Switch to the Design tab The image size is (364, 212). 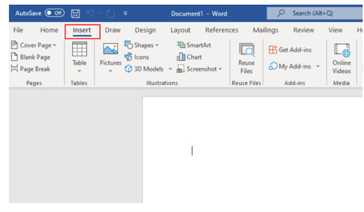(x=146, y=30)
